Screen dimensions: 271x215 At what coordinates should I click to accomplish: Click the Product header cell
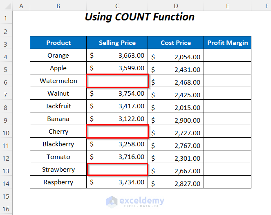point(58,43)
